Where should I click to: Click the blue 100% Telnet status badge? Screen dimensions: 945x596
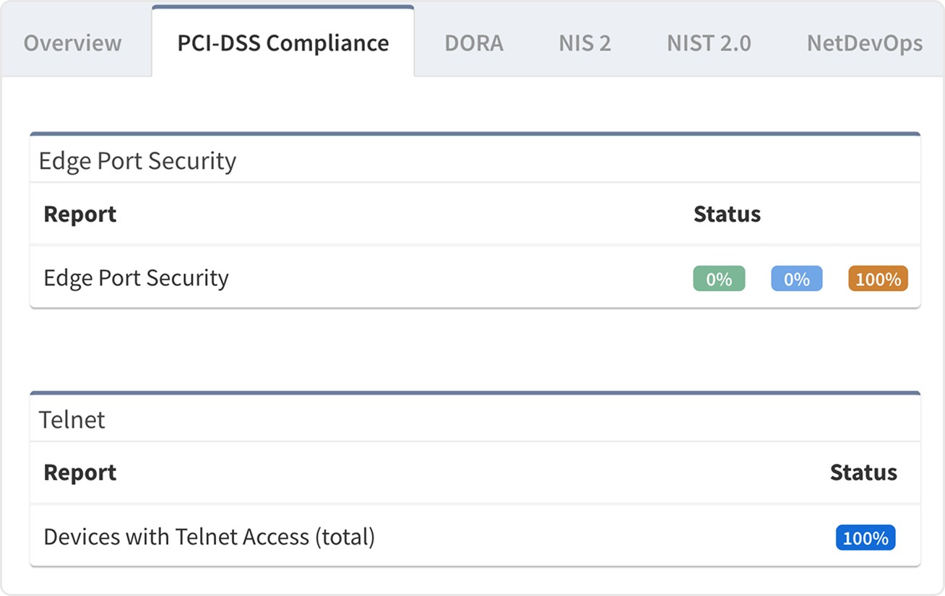tap(865, 538)
